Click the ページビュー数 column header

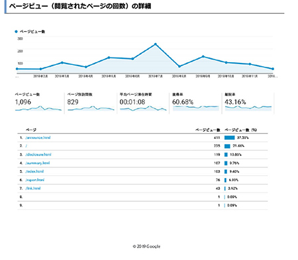point(208,130)
